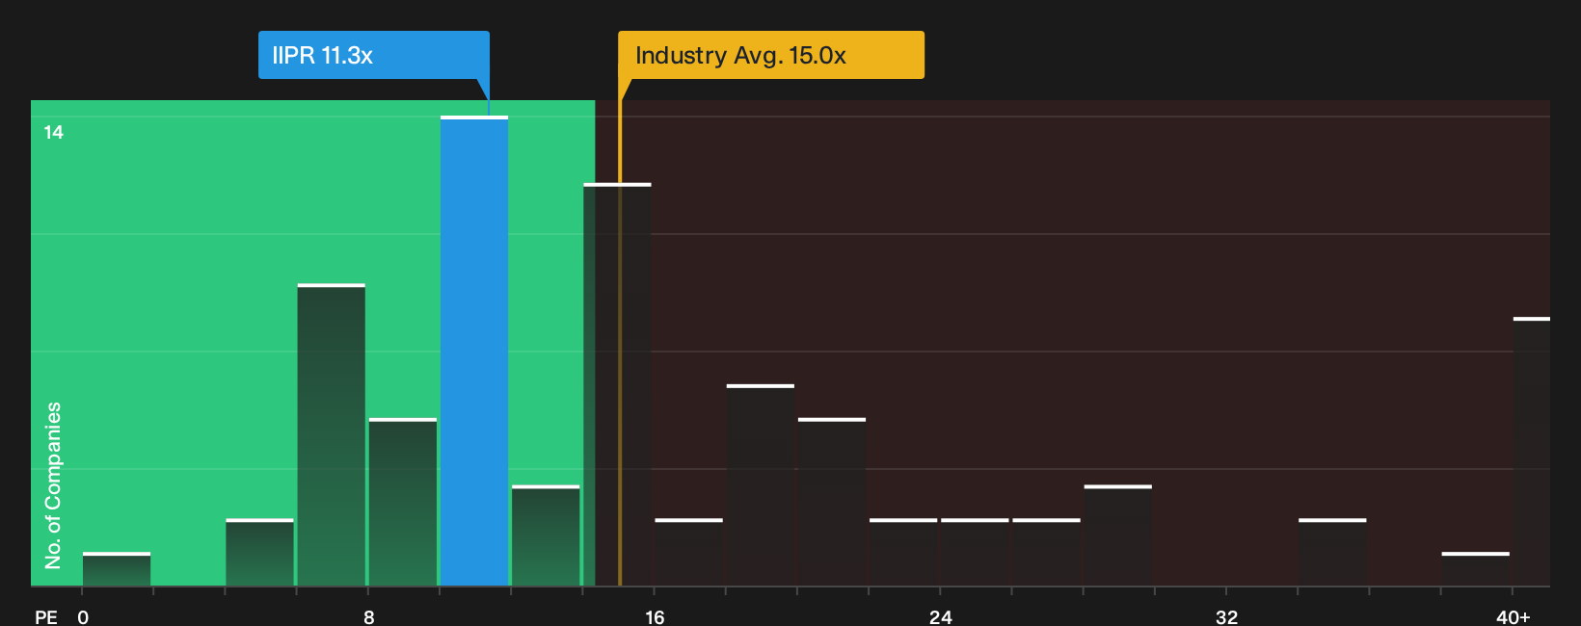Click the dark bar starting at PE 26
The image size is (1581, 626).
click(x=1046, y=552)
